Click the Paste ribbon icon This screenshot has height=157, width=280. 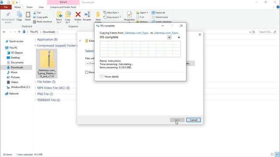coord(28,14)
